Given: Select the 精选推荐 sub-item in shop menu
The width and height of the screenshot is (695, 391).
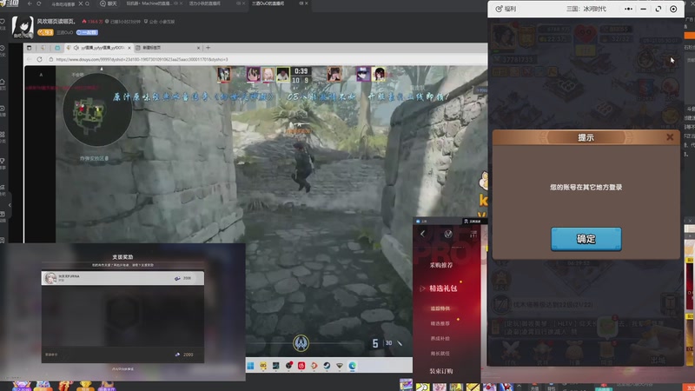Looking at the screenshot, I should [x=440, y=323].
